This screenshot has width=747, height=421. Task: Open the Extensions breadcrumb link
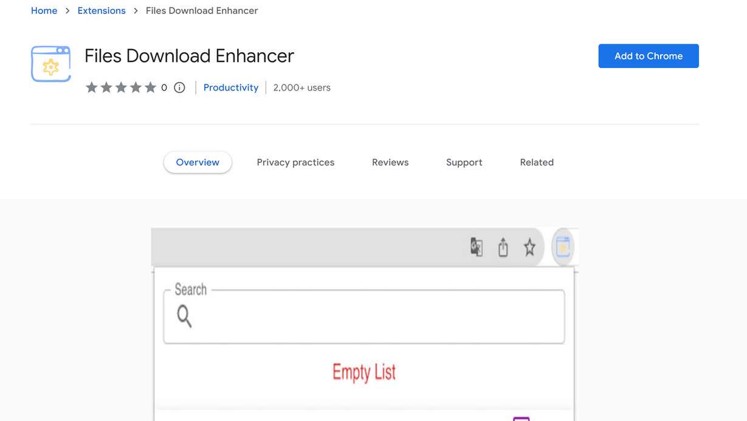coord(101,10)
